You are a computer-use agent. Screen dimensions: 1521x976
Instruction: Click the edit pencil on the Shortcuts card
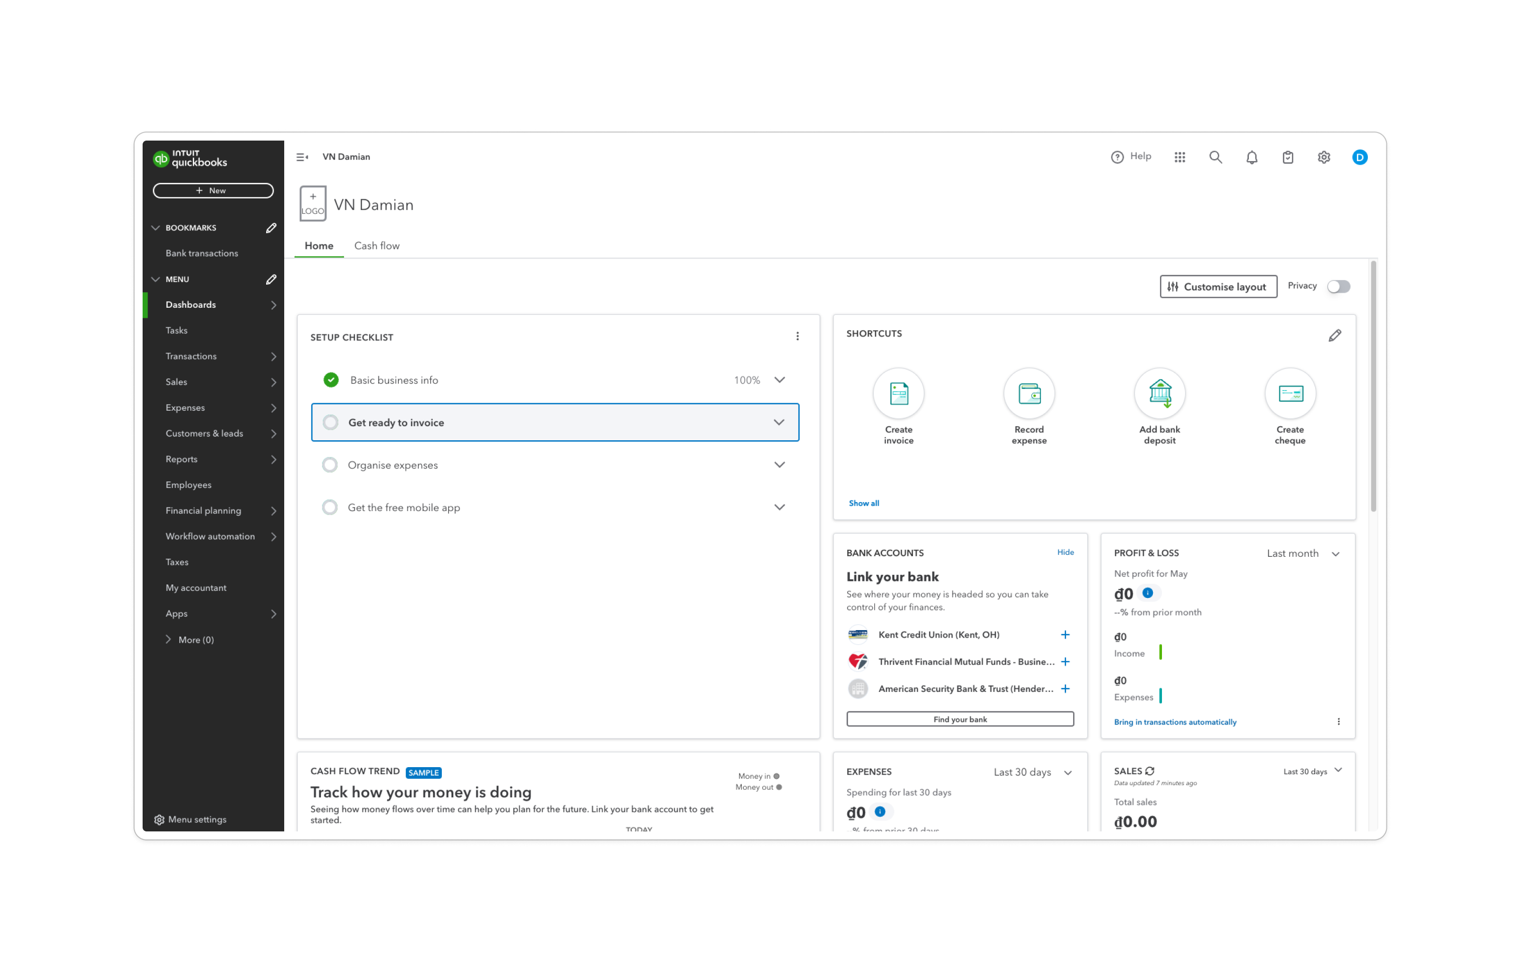pos(1335,335)
